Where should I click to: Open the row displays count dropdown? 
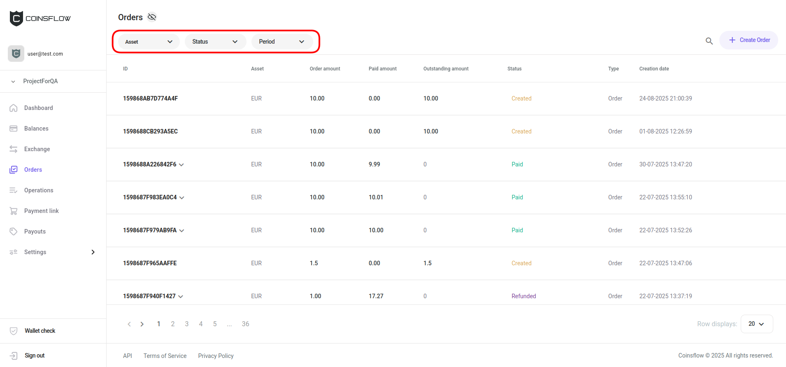[756, 324]
